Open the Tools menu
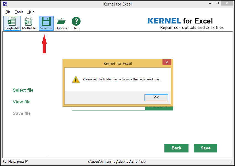The height and width of the screenshot is (166, 235). pos(19,12)
